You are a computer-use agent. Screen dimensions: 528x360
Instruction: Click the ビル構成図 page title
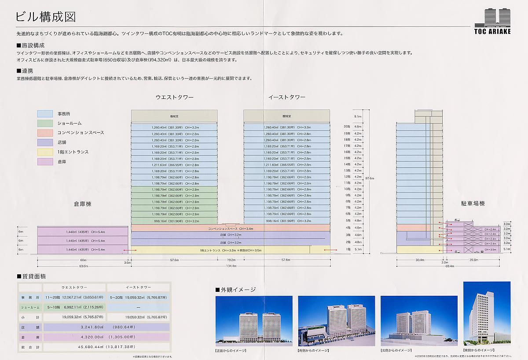pos(45,17)
